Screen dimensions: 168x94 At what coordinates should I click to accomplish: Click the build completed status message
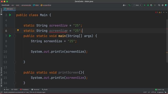(25, 92)
